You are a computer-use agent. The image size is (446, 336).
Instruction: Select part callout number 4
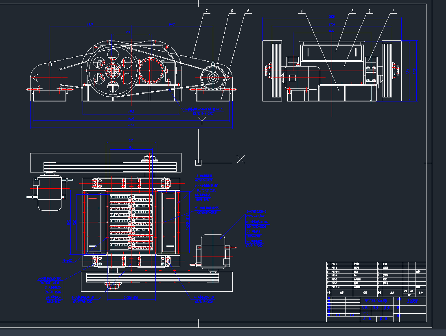(302, 12)
